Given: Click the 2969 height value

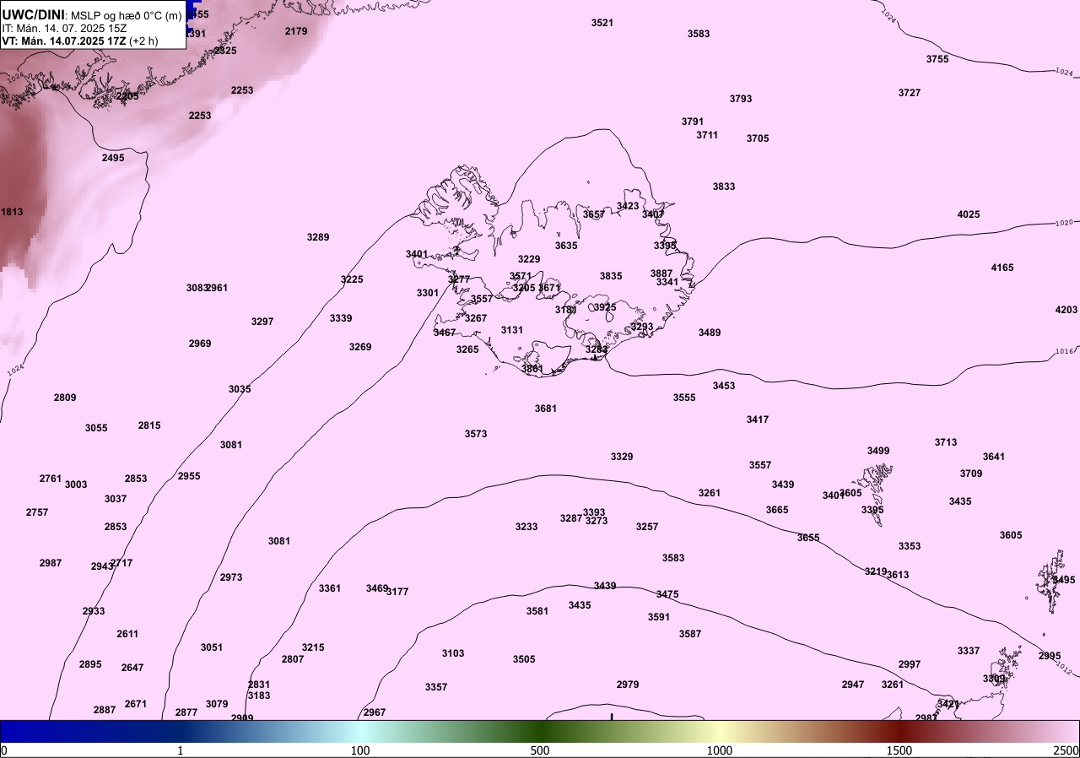Looking at the screenshot, I should [200, 344].
